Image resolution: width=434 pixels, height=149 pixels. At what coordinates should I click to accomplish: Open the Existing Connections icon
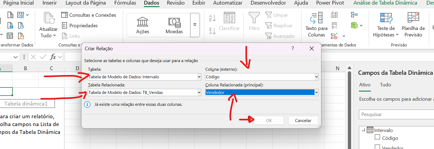point(21,36)
